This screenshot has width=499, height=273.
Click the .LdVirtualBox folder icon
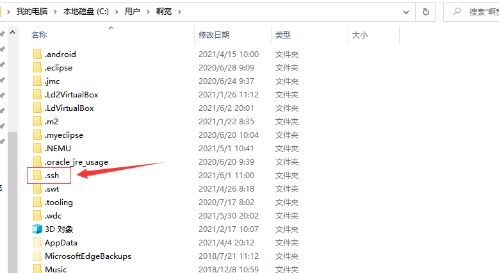pos(37,108)
